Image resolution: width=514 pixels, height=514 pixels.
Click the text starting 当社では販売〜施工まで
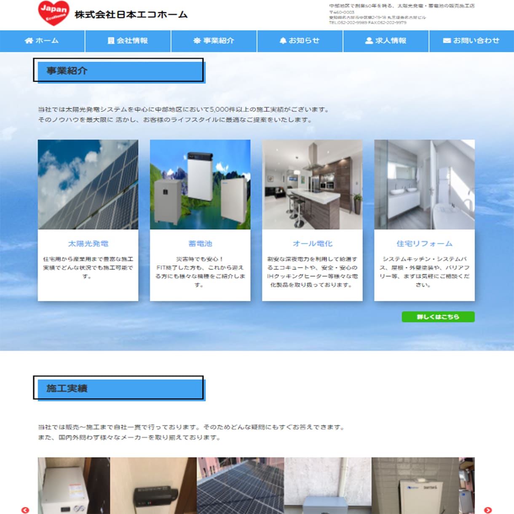pos(192,432)
